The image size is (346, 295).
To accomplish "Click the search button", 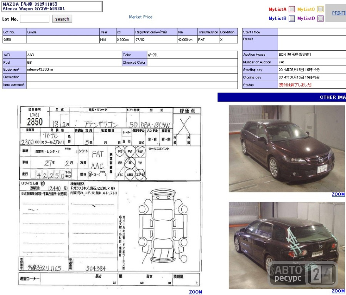I will [62, 19].
